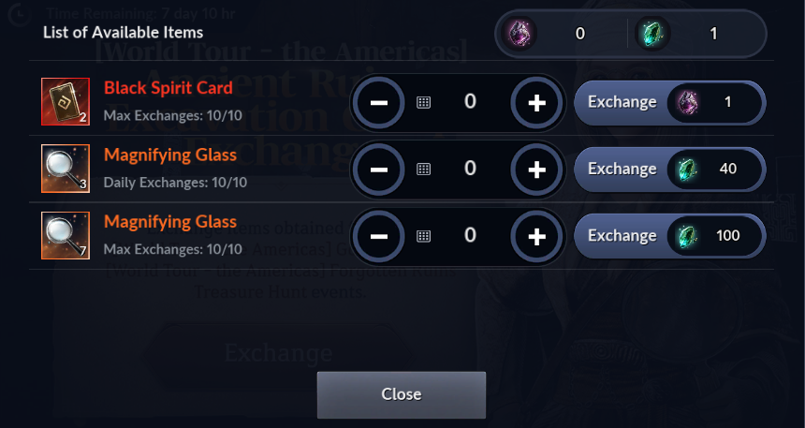Image resolution: width=805 pixels, height=428 pixels.
Task: Select the Black Spirit Card name text
Action: tap(168, 88)
